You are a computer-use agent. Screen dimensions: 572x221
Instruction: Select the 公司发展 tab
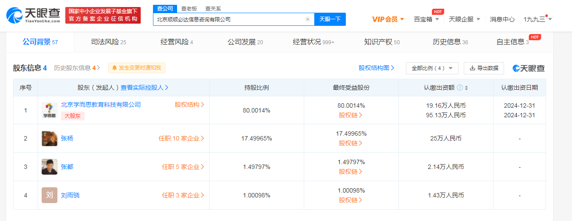pos(245,42)
